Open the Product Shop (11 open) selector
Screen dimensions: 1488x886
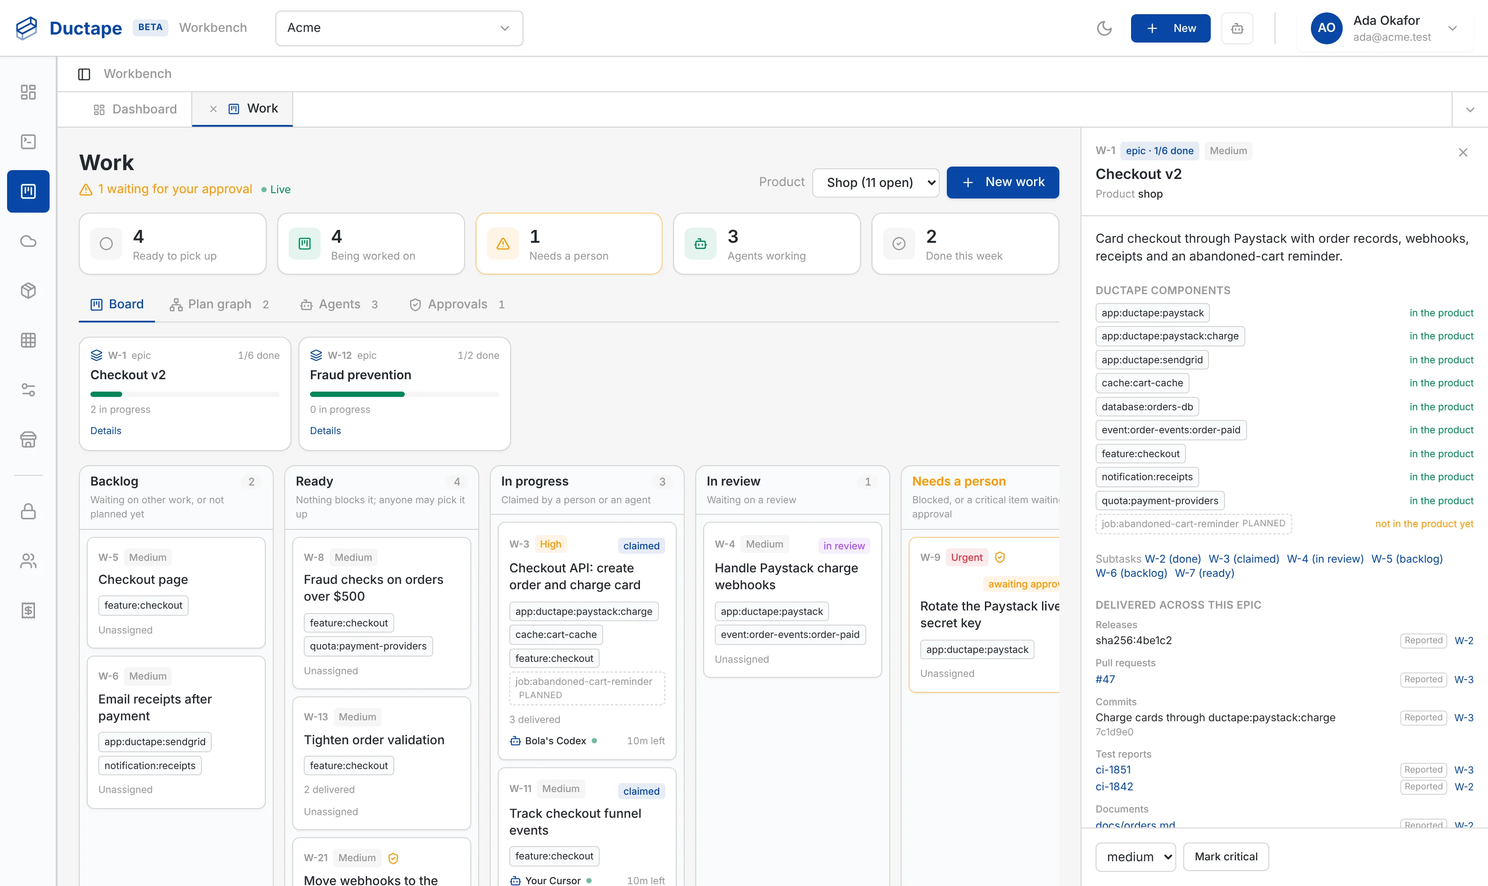[876, 183]
